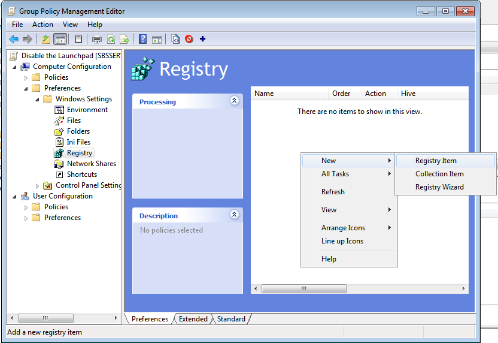
Task: Choose Registry Item from New submenu
Action: pos(436,161)
